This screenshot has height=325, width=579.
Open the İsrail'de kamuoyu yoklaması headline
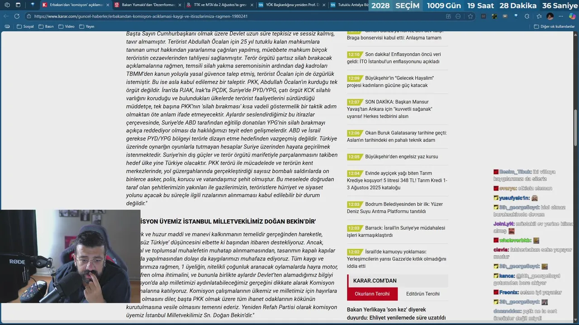(x=398, y=259)
